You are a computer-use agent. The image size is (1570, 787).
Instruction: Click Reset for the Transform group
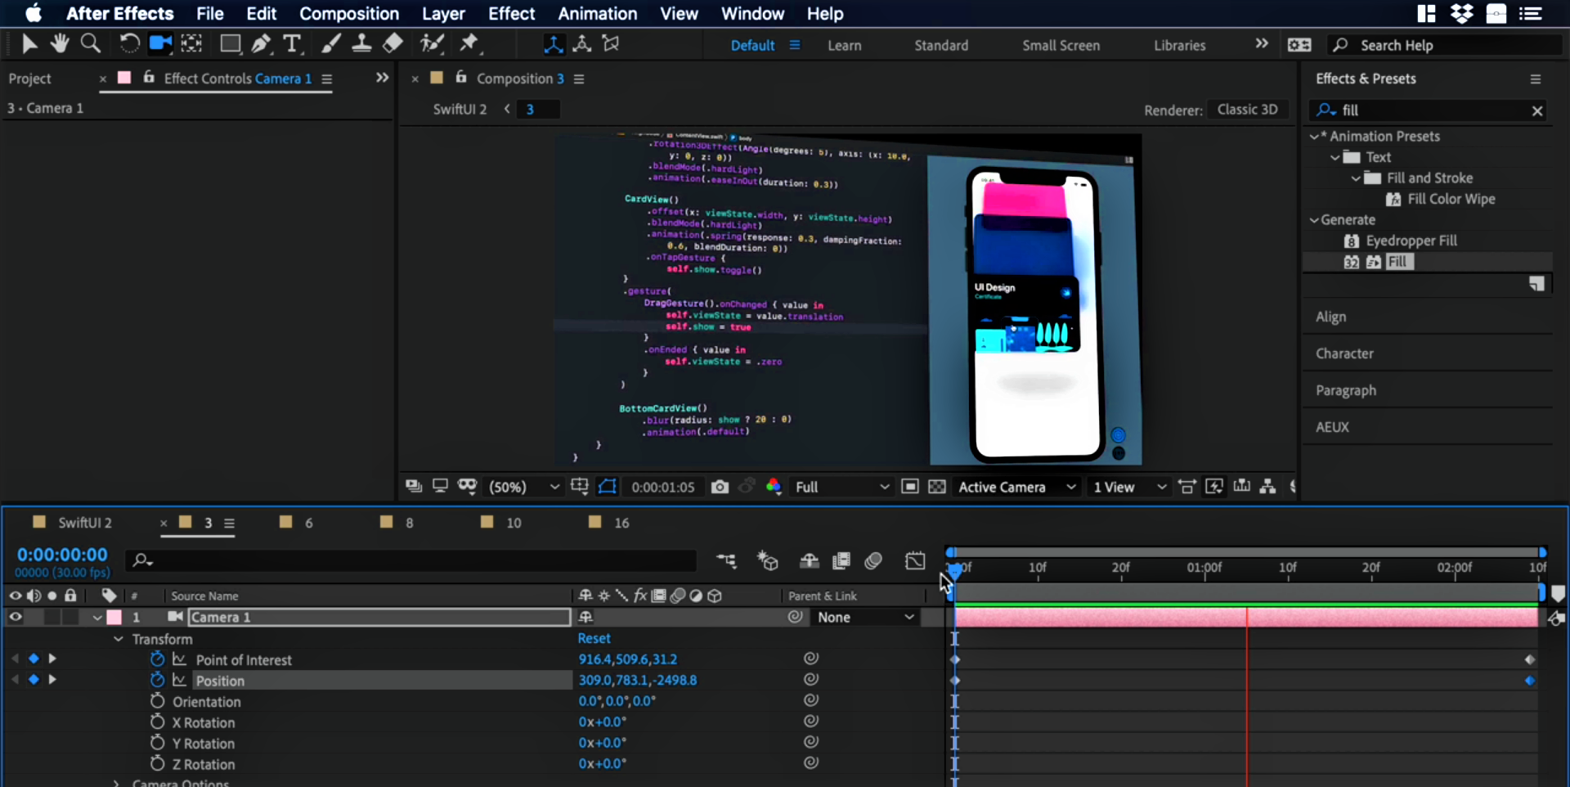pos(594,638)
